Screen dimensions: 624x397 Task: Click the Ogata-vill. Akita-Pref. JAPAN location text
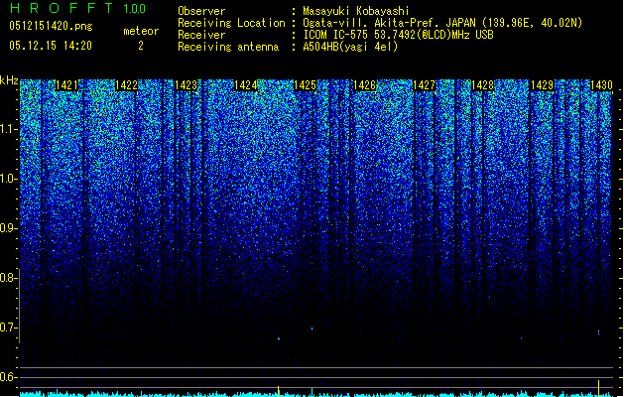click(442, 23)
